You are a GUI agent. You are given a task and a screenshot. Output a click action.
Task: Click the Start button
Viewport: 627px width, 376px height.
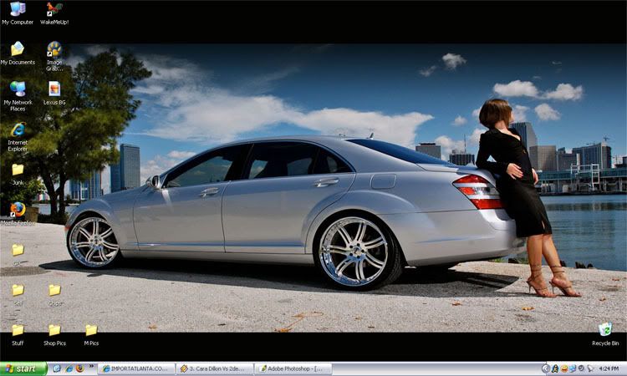click(23, 368)
